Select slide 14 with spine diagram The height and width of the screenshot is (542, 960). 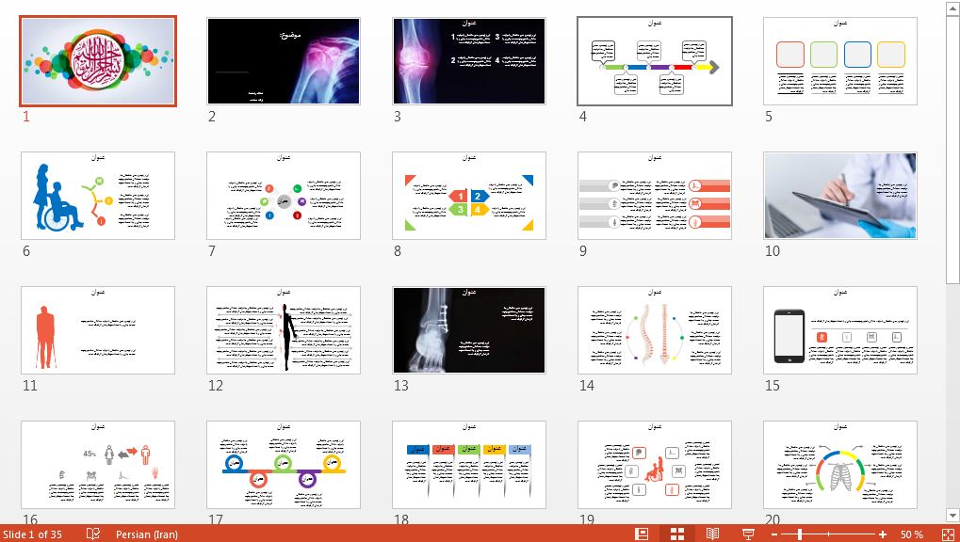click(654, 330)
